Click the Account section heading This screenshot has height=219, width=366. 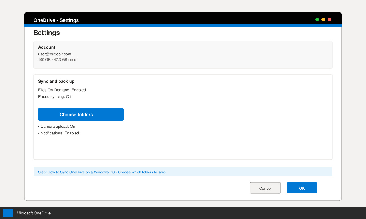(x=47, y=47)
